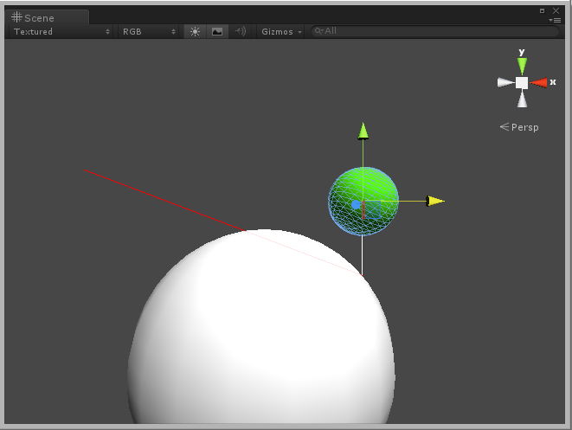The height and width of the screenshot is (430, 572).
Task: Close the Scene panel
Action: (x=556, y=10)
